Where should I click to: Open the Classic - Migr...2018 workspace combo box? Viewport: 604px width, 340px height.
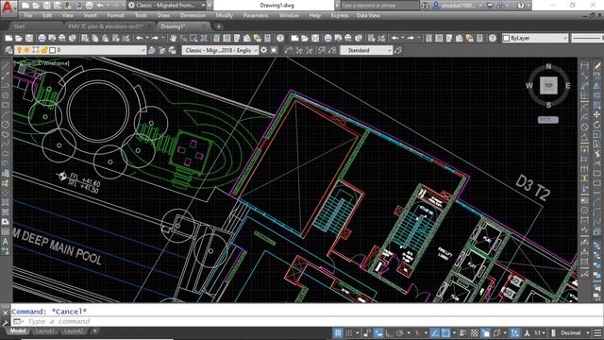click(x=220, y=50)
